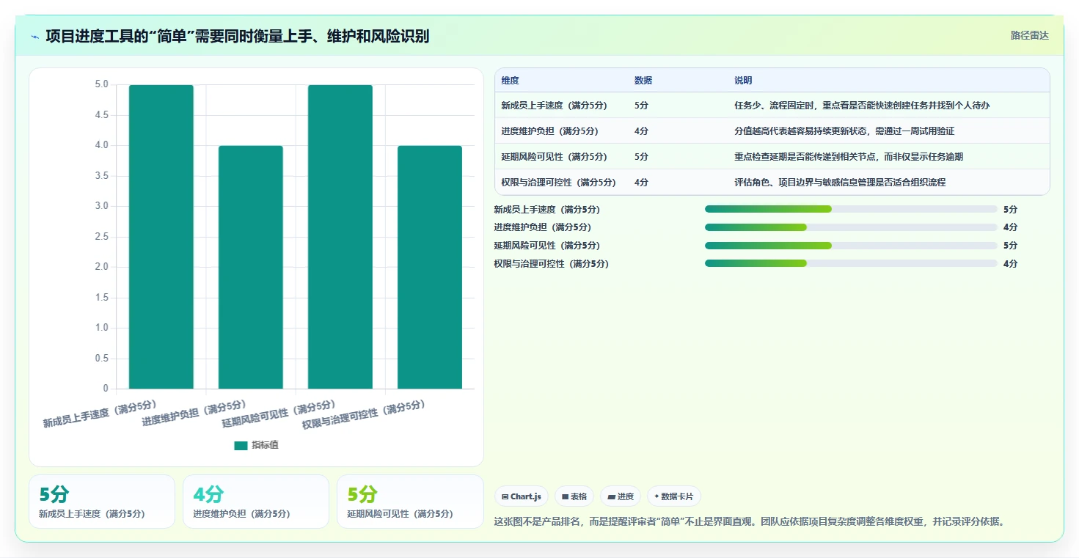Click the 4分 value ending 进度维护负担 progress row
The height and width of the screenshot is (558, 1079).
[1010, 227]
